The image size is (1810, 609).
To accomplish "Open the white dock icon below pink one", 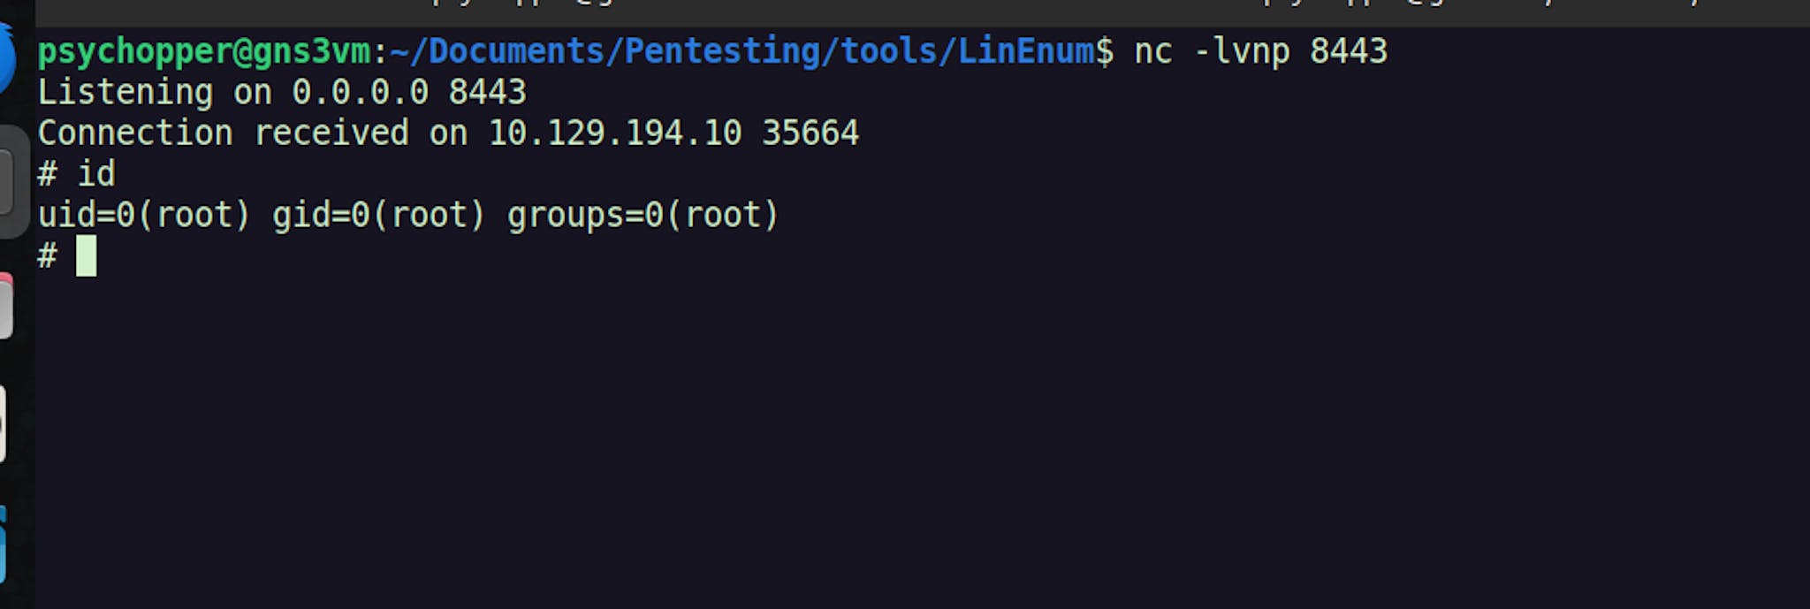I will point(4,424).
